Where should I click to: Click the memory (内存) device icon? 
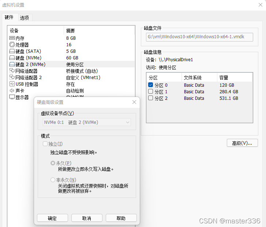click(x=12, y=38)
